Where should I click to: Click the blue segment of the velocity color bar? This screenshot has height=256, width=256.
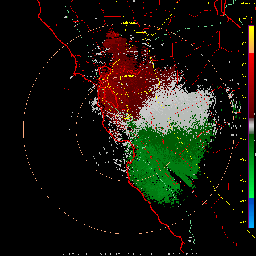(x=251, y=213)
